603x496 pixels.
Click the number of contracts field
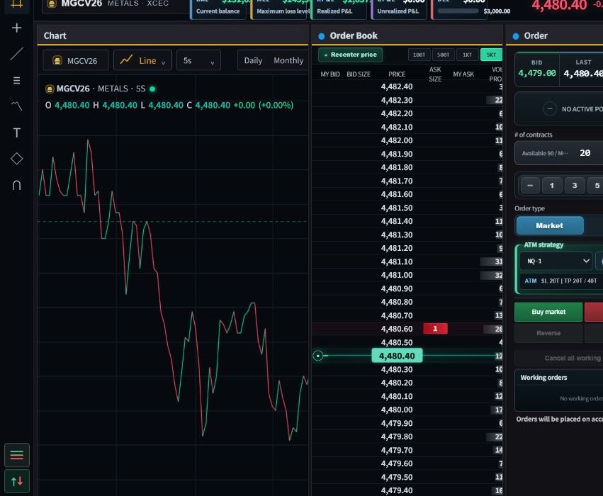[559, 153]
